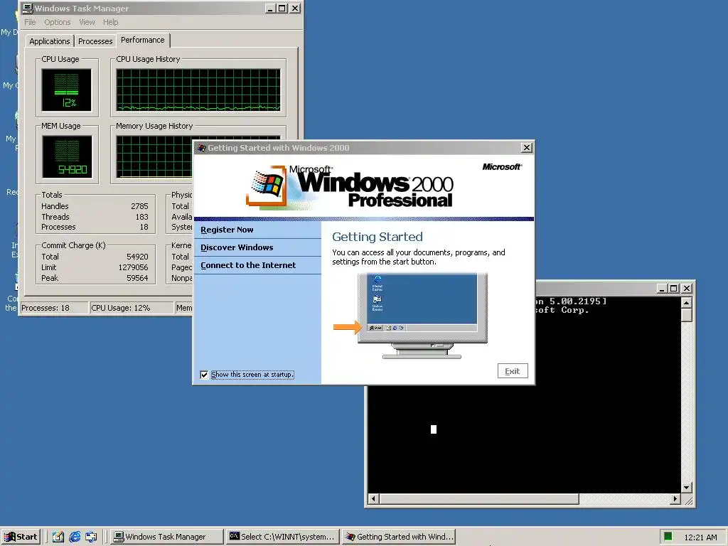
Task: Click the command prompt scroll down arrow
Action: click(687, 488)
